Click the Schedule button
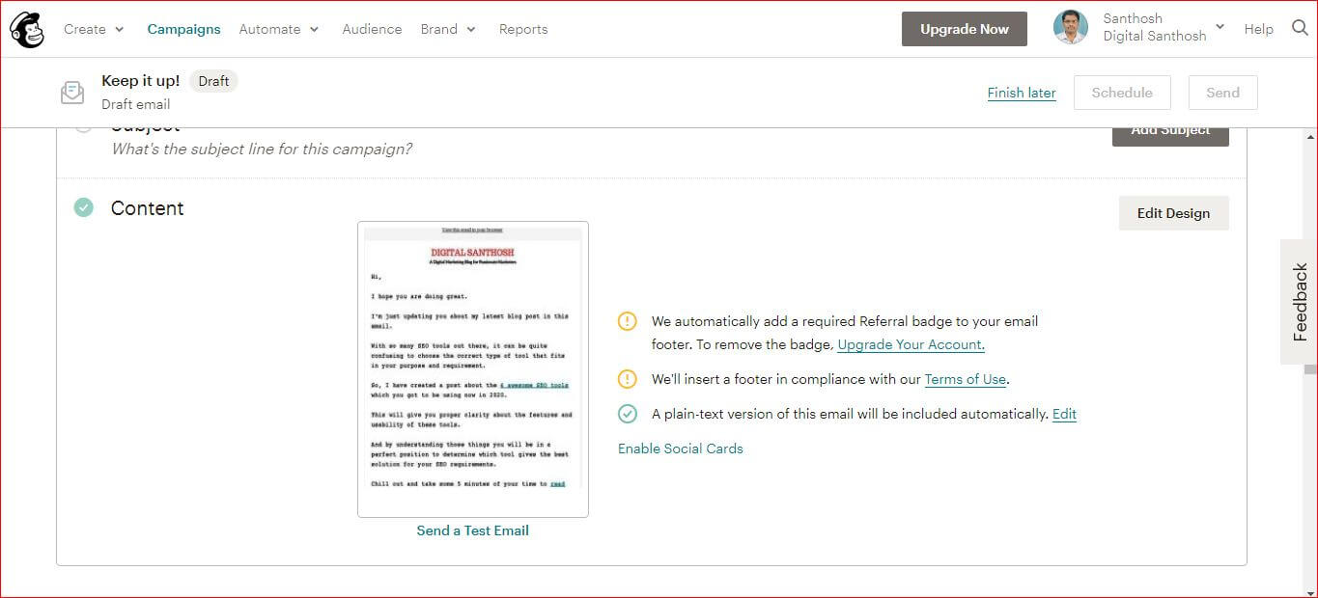 click(x=1122, y=93)
